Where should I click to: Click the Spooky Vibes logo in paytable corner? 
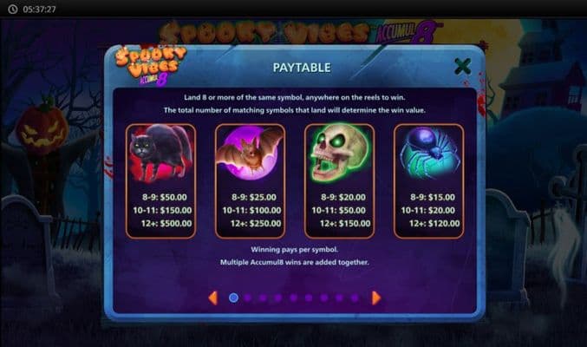[151, 65]
